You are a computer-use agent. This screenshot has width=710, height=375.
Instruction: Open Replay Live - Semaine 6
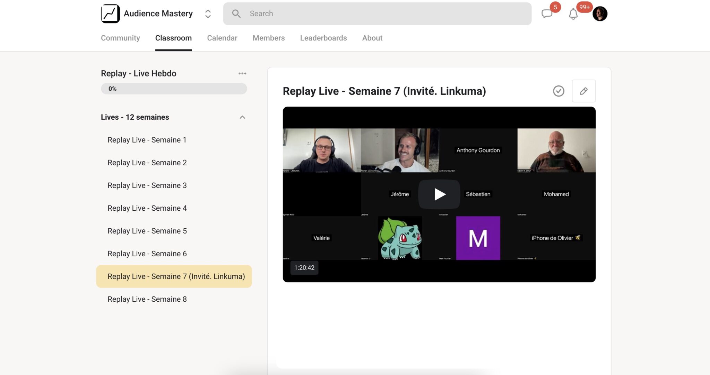click(x=174, y=254)
